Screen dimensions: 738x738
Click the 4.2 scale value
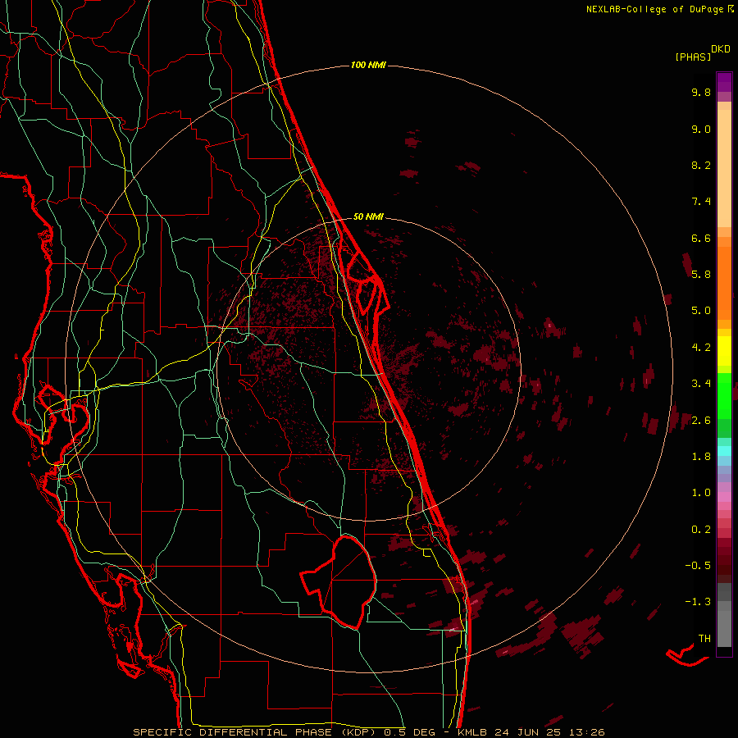[x=701, y=348]
